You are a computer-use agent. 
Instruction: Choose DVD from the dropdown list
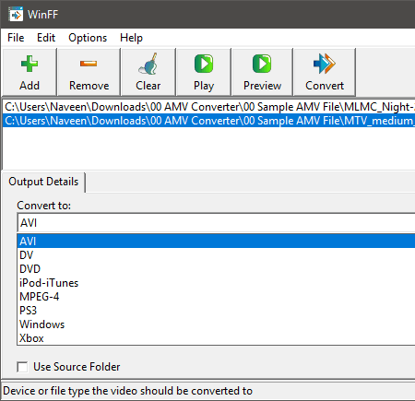tap(216, 269)
